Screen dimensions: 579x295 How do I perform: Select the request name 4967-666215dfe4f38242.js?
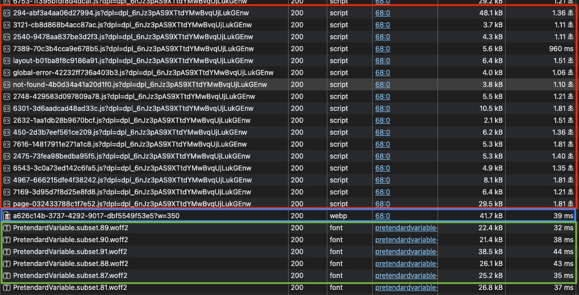click(132, 180)
